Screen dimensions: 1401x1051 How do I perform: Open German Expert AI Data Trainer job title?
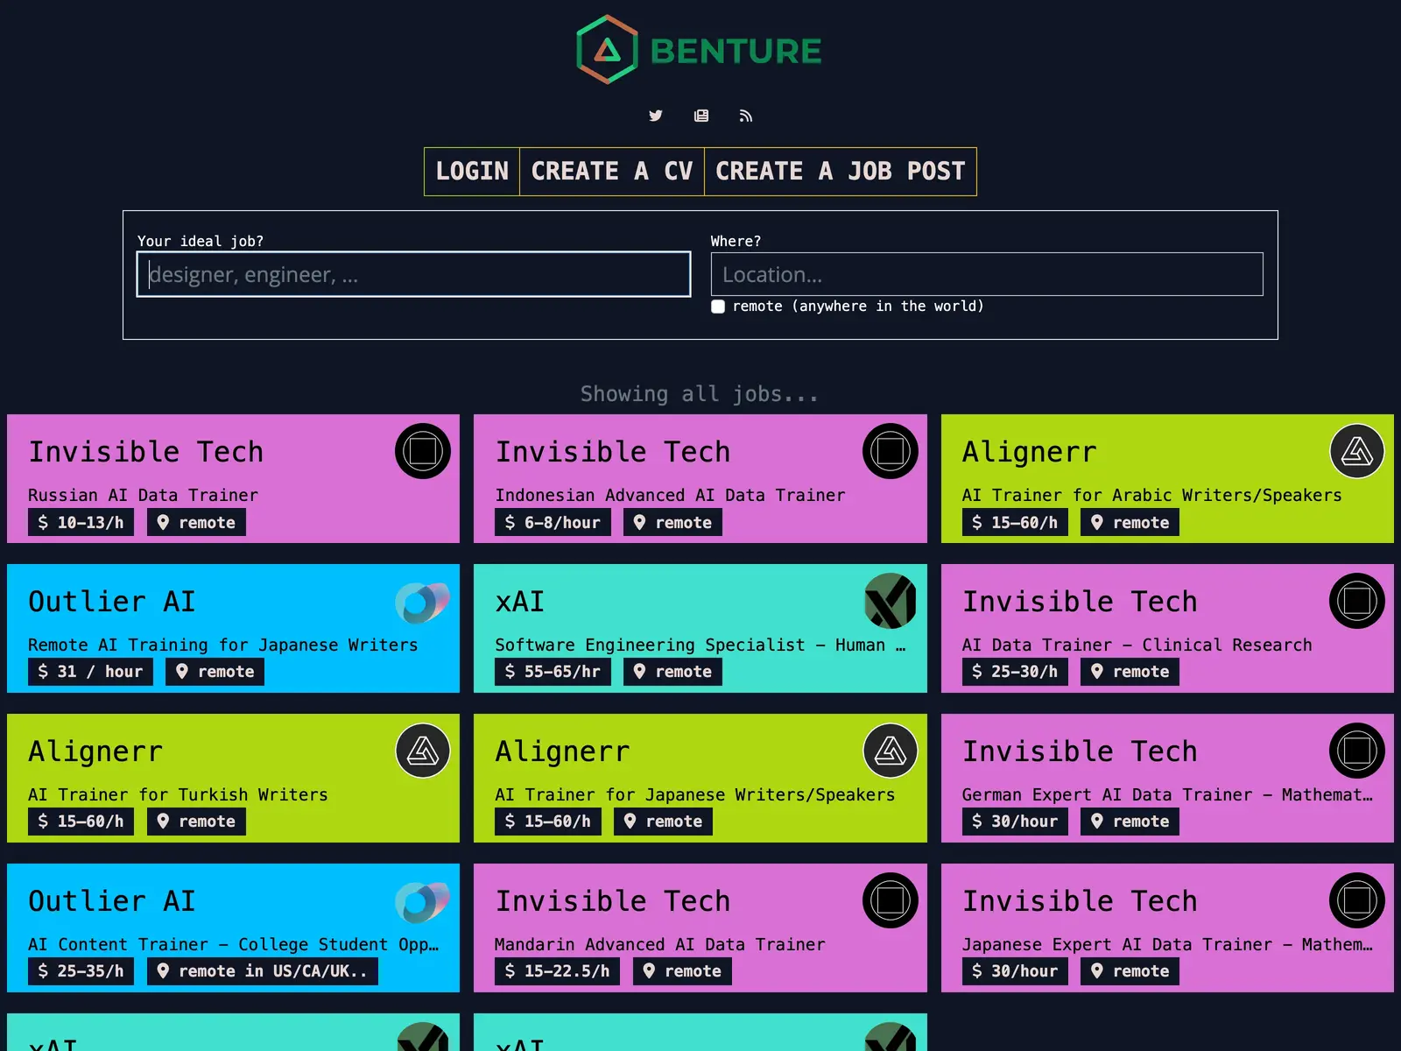click(1167, 794)
